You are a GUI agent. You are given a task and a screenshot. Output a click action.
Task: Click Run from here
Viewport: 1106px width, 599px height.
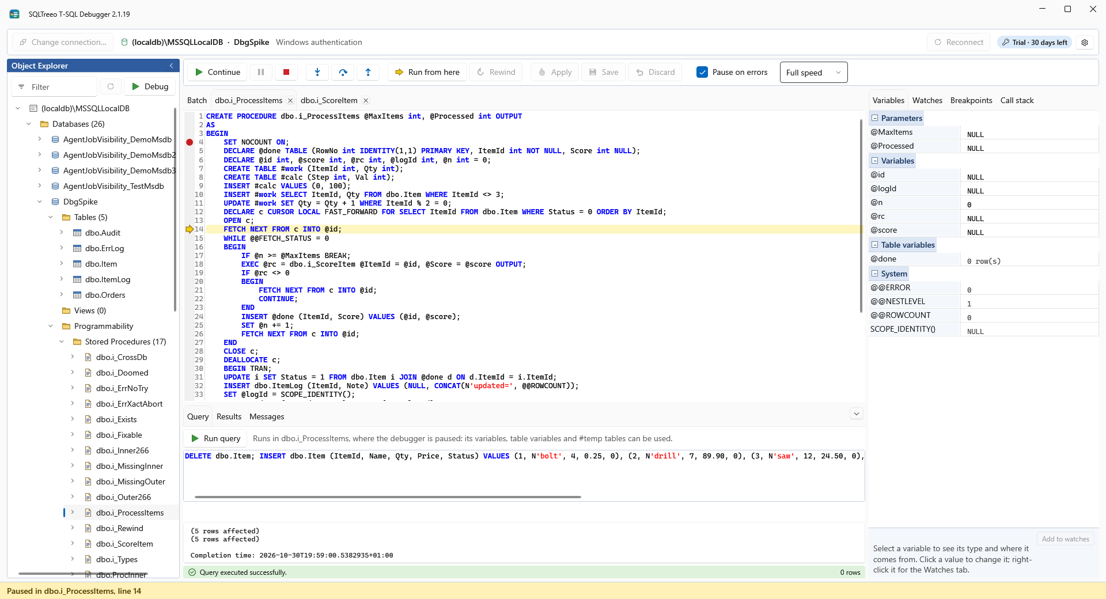[427, 72]
